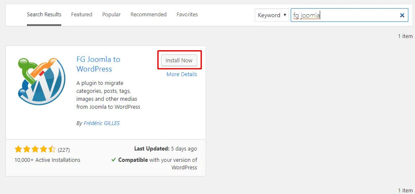
Task: Clear the search field with the X icon
Action: (402, 15)
